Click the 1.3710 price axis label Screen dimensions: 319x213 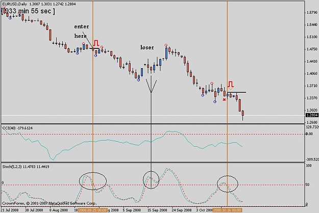point(312,86)
